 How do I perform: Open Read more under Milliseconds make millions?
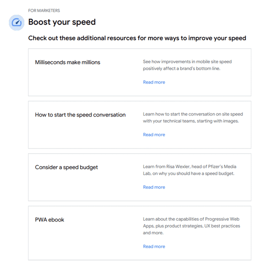pos(154,82)
